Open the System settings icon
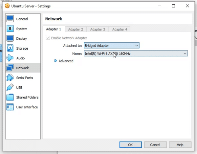The image size is (197, 154). tap(10, 29)
